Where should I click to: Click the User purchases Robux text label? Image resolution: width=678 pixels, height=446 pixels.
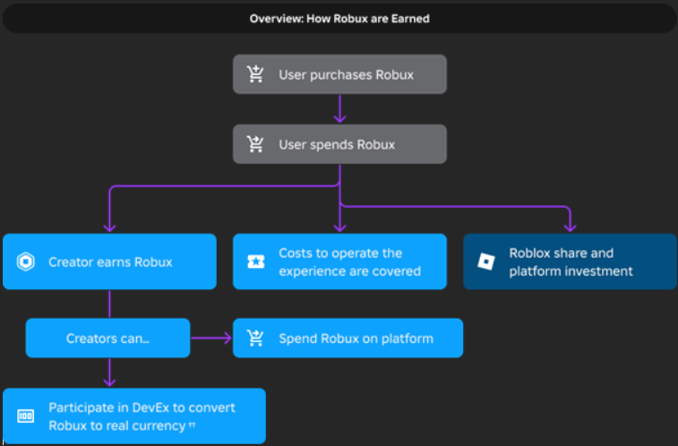[x=346, y=74]
